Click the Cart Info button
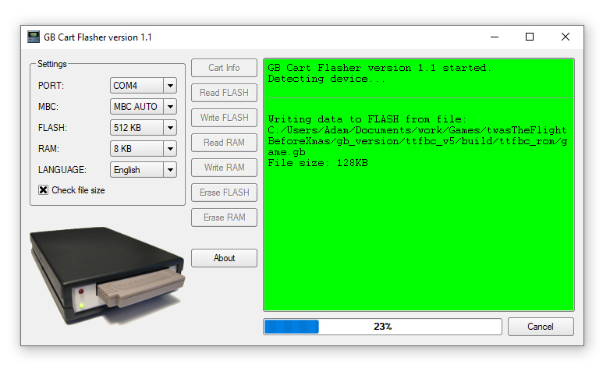Image resolution: width=610 pixels, height=368 pixels. click(224, 68)
